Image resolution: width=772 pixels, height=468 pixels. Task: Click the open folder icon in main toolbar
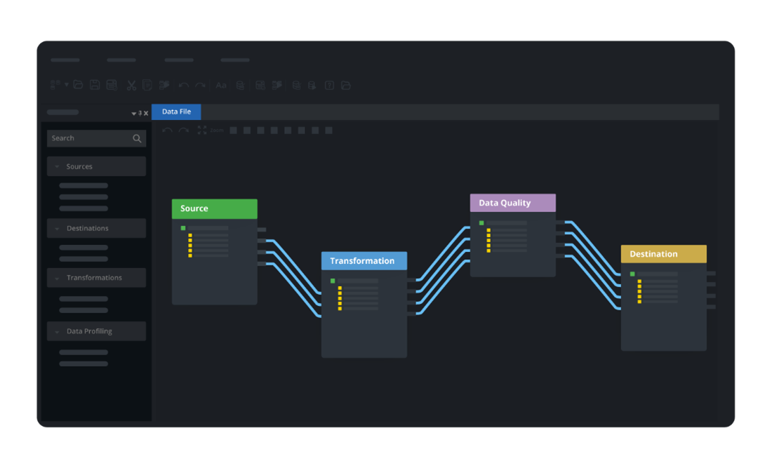click(79, 85)
